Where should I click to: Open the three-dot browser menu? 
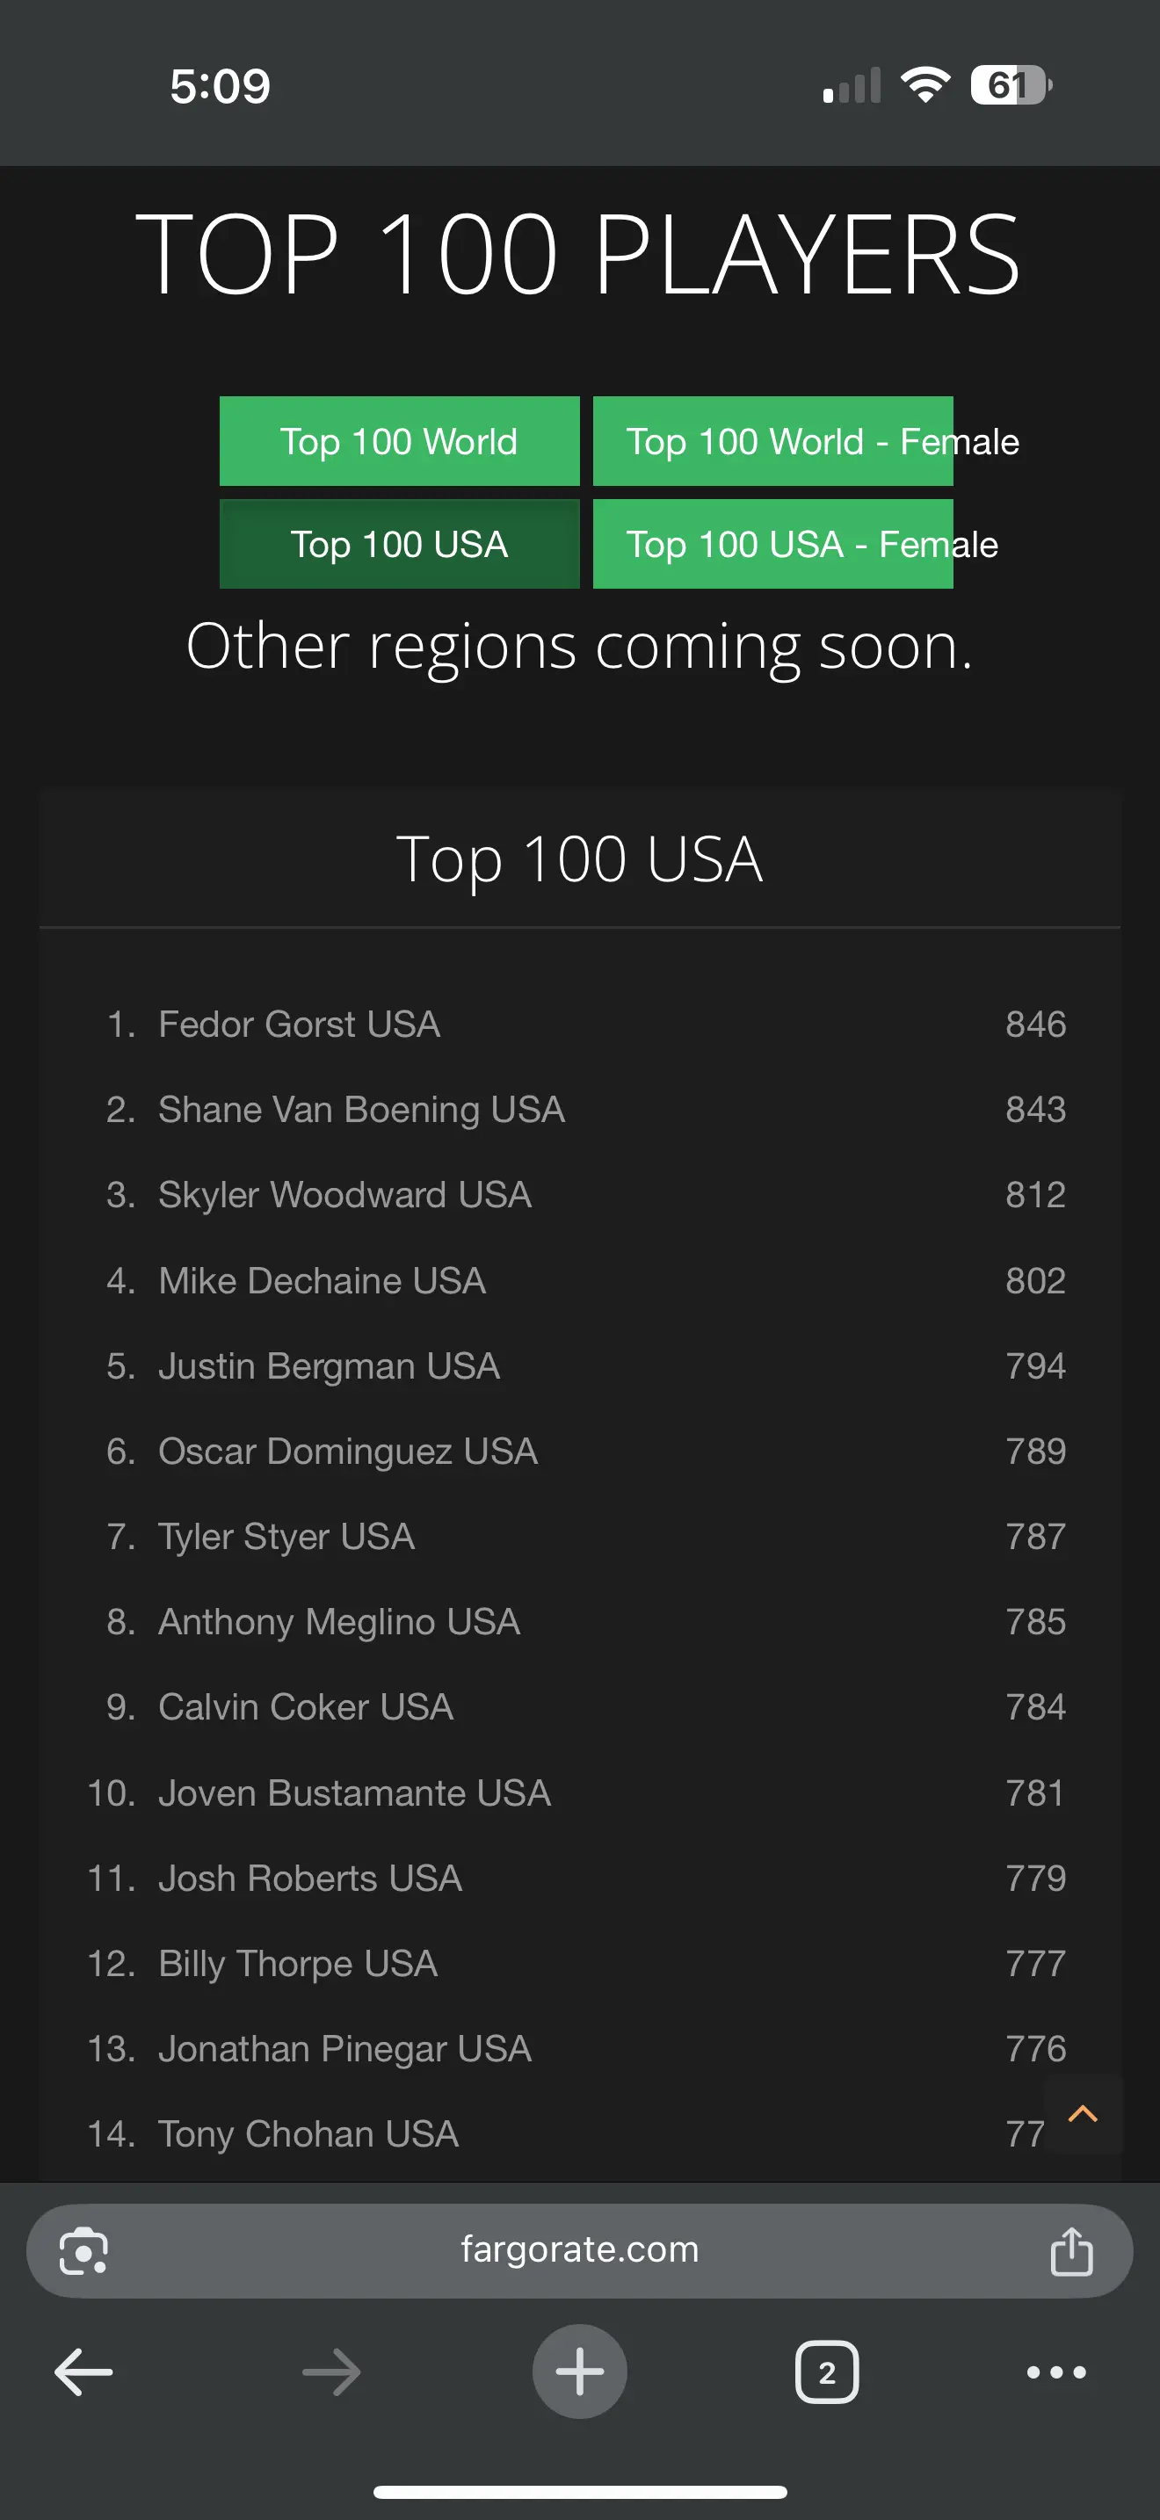1056,2372
